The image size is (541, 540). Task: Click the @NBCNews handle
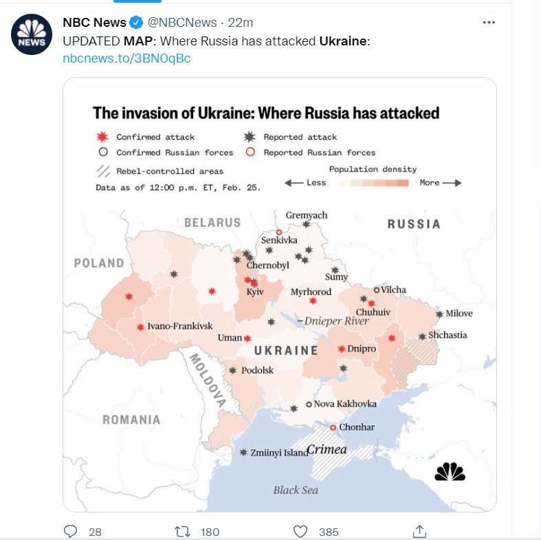pos(182,23)
